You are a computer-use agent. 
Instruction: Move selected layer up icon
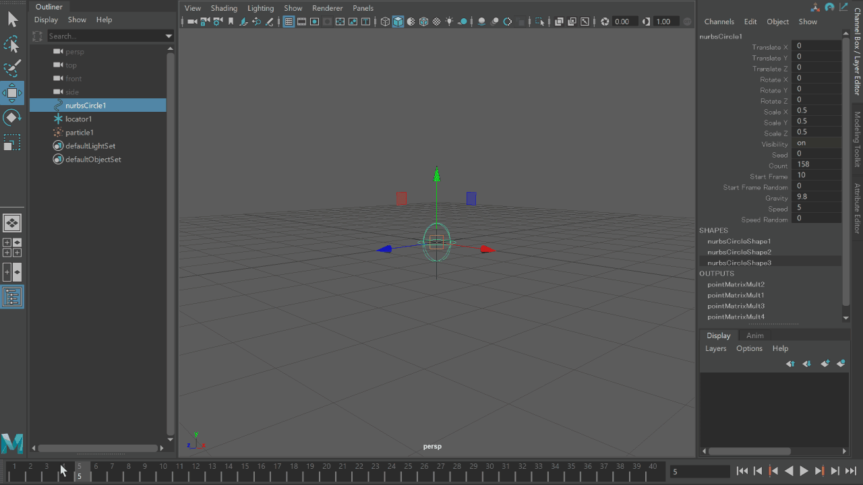(790, 364)
